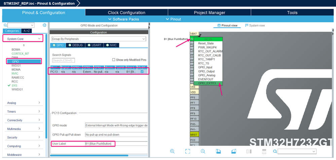Click the pin search magnifier icon
Viewport: 336px width, 160px height.
point(275,152)
